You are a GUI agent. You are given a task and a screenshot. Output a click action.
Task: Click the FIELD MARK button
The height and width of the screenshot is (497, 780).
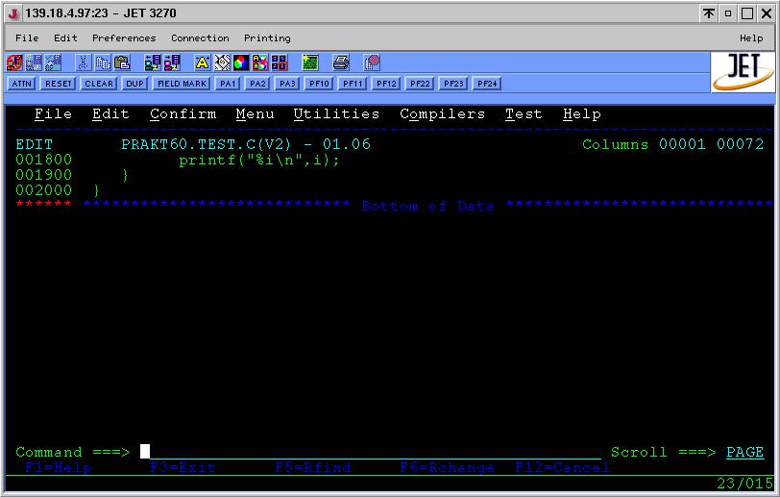(x=182, y=84)
